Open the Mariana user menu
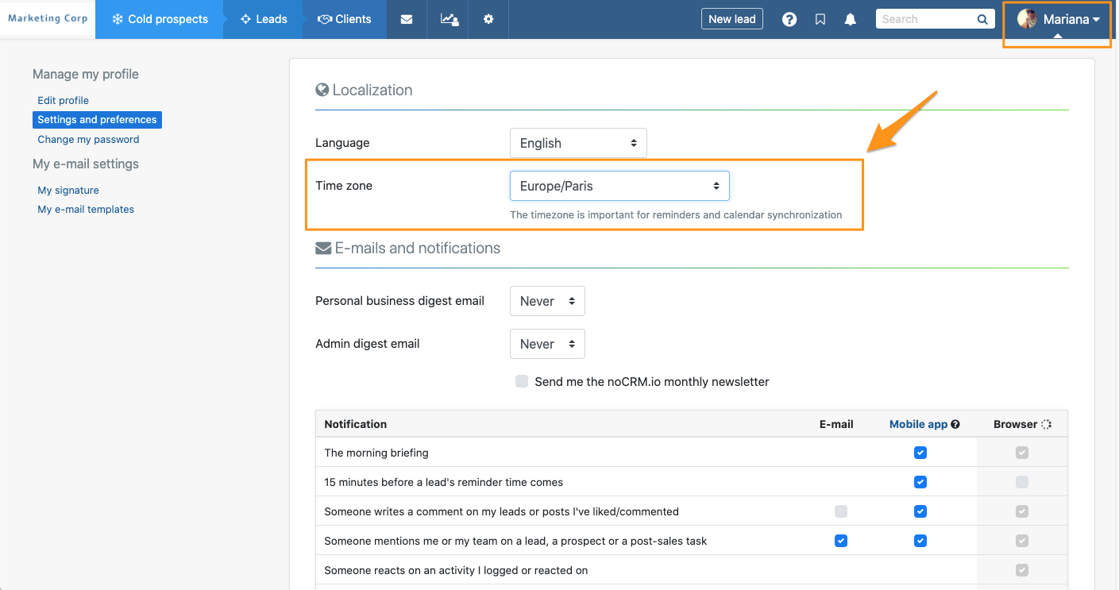1119x590 pixels. (1059, 19)
